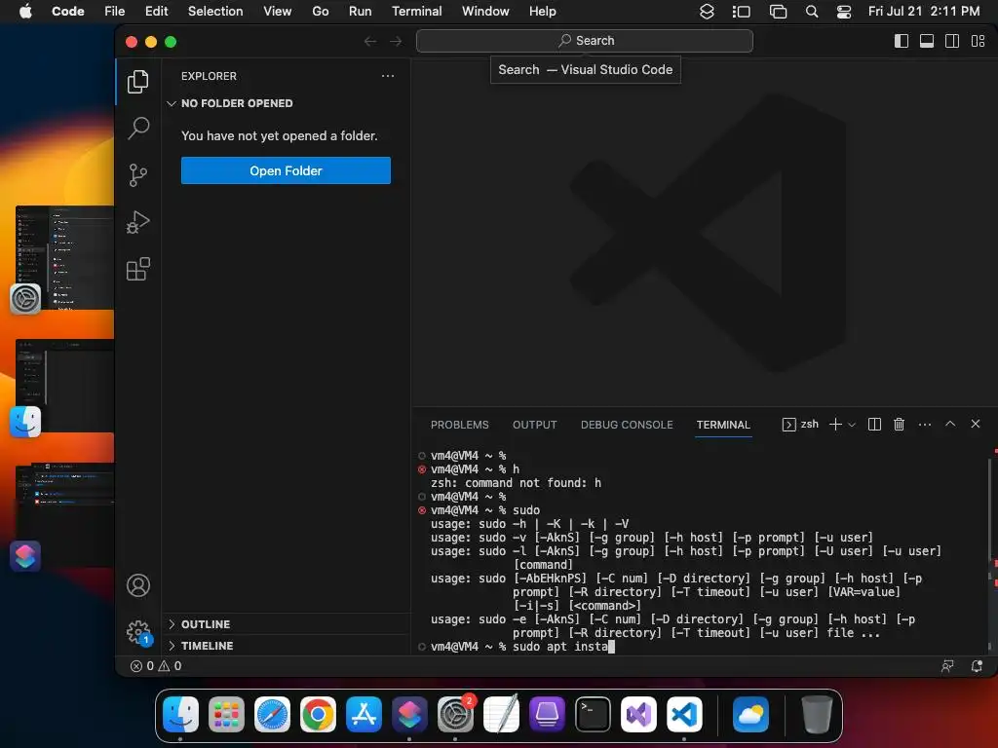Screen dimensions: 998x748
Task: Open Trash from the Dock
Action: pos(817,714)
